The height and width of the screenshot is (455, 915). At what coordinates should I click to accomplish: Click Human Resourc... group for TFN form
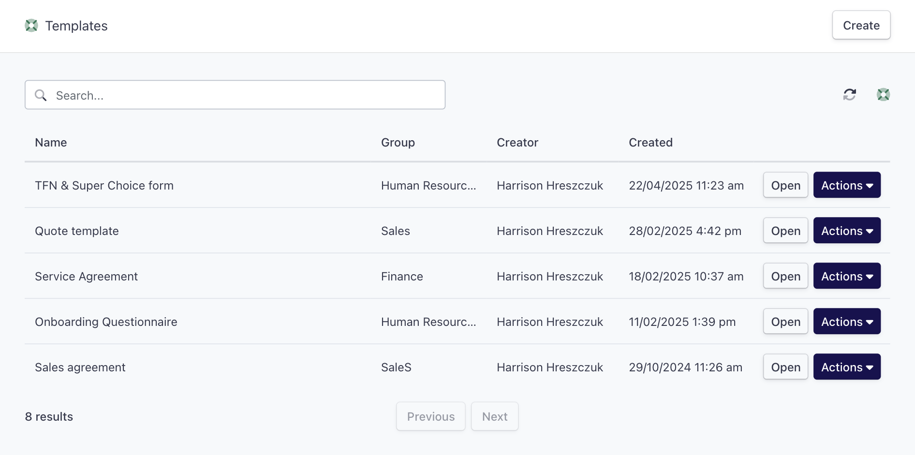coord(428,186)
